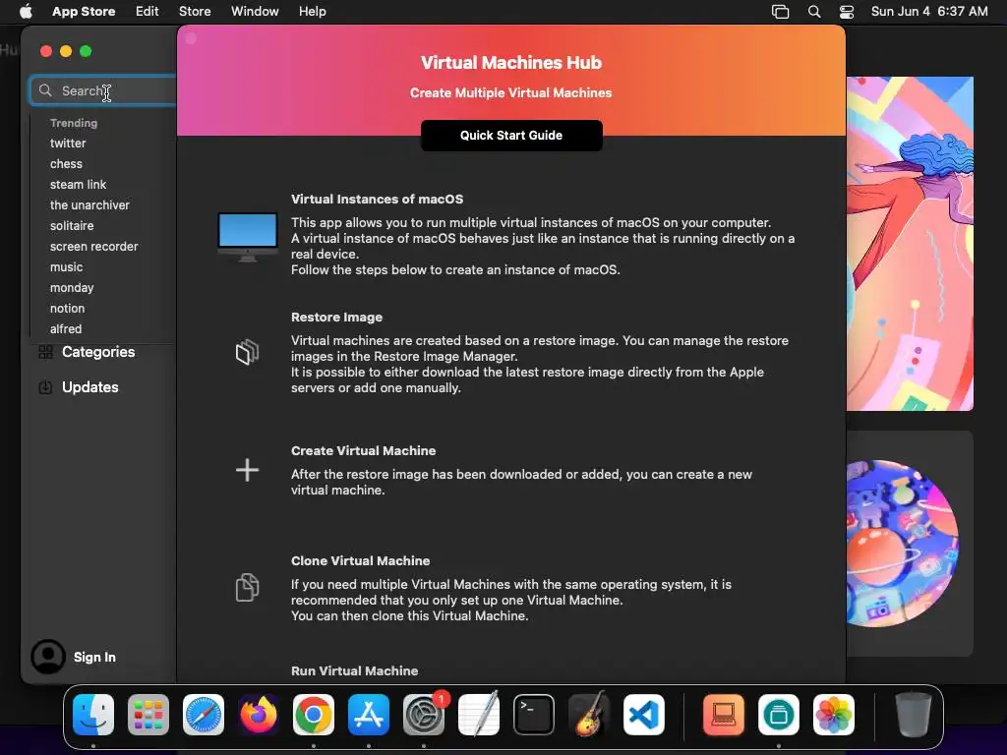The width and height of the screenshot is (1007, 755).
Task: Click the macOS monitor icon
Action: pos(248,236)
